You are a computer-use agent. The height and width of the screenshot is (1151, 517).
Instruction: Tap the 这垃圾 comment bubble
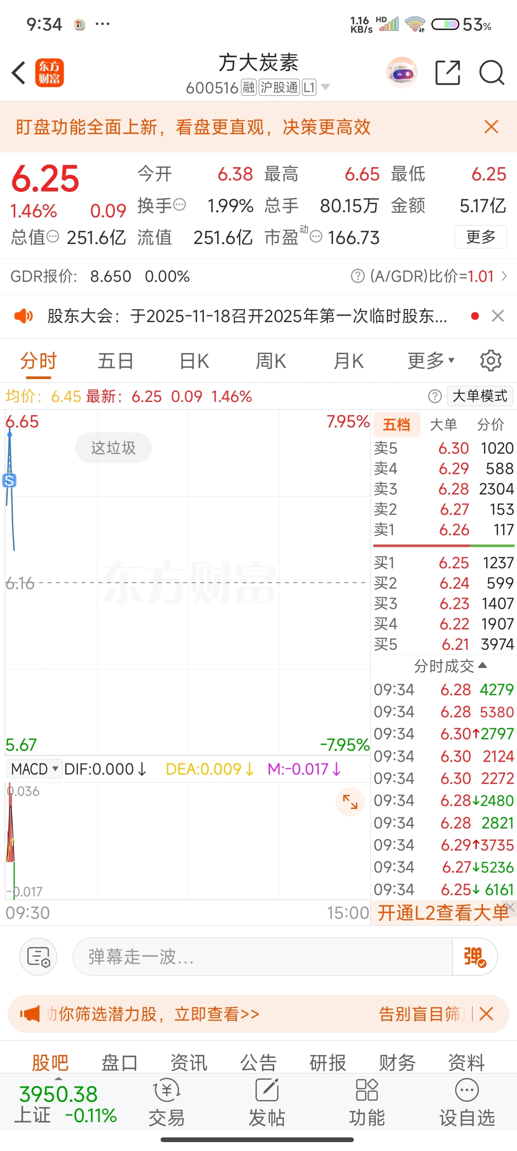(x=113, y=448)
